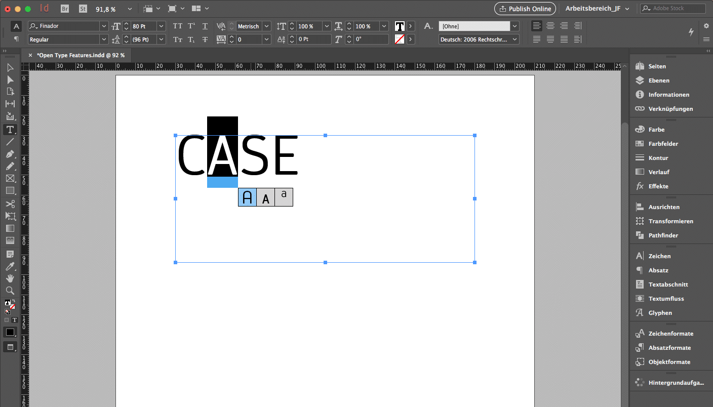The width and height of the screenshot is (713, 407).
Task: Select the Type tool in toolbox
Action: [10, 129]
